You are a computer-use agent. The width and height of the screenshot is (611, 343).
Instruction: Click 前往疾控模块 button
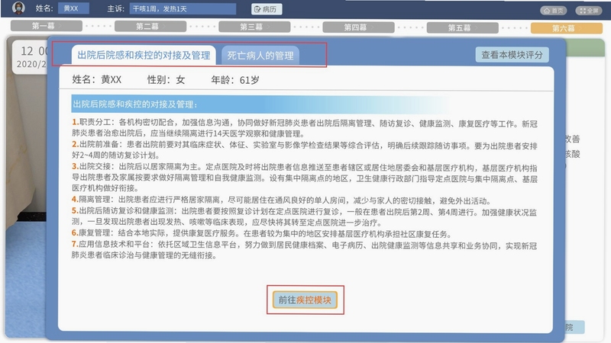(305, 300)
